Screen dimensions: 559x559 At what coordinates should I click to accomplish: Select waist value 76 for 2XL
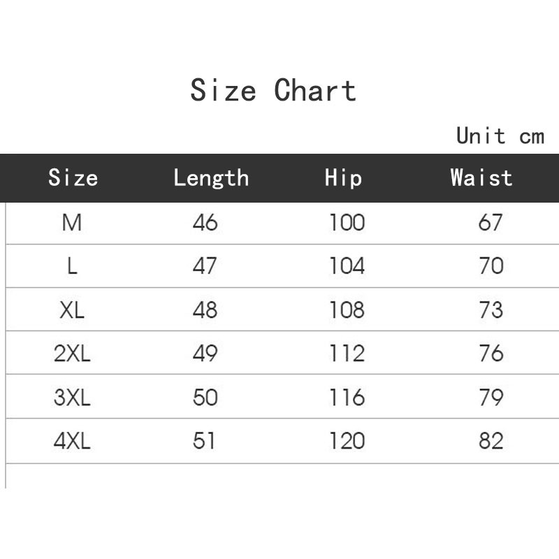[491, 354]
